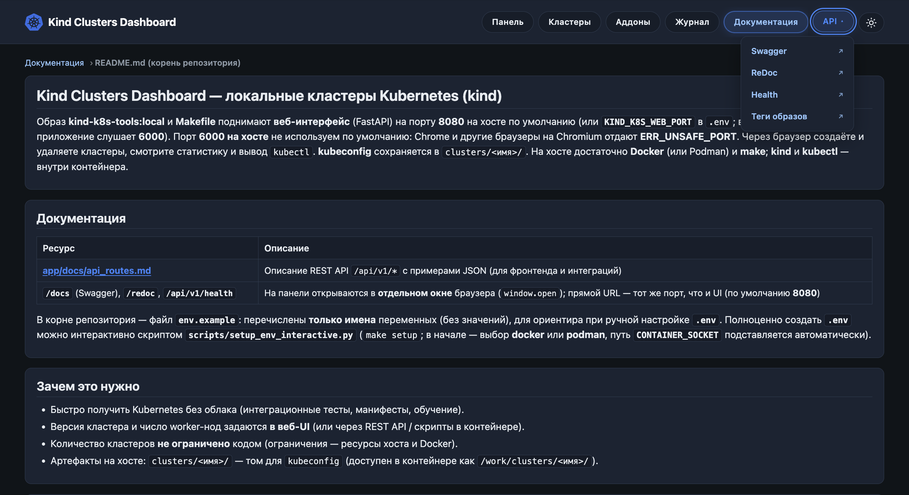Click the external-link arrow next to ReDoc
This screenshot has height=495, width=909.
(840, 73)
